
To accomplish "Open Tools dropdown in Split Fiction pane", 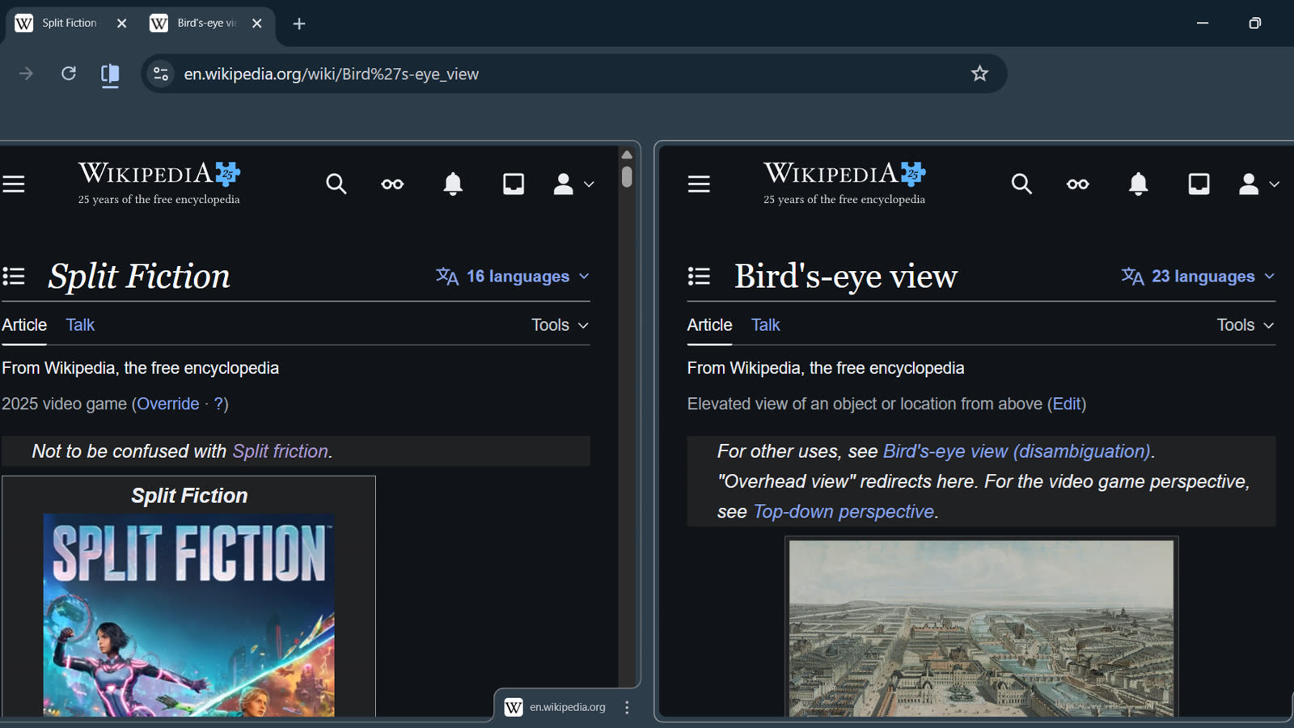I will [560, 325].
